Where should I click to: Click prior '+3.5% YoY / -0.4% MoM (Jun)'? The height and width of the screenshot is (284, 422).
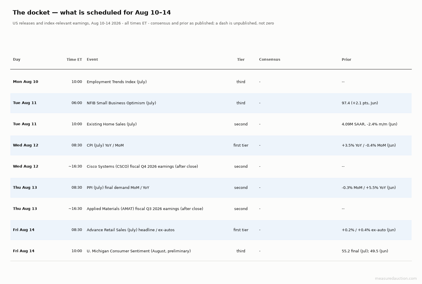(369, 145)
